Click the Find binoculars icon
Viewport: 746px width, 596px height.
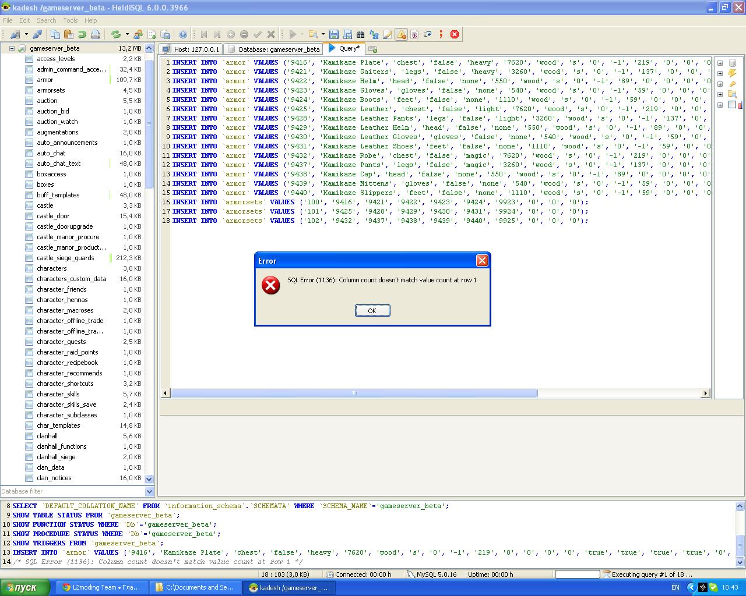coord(361,34)
